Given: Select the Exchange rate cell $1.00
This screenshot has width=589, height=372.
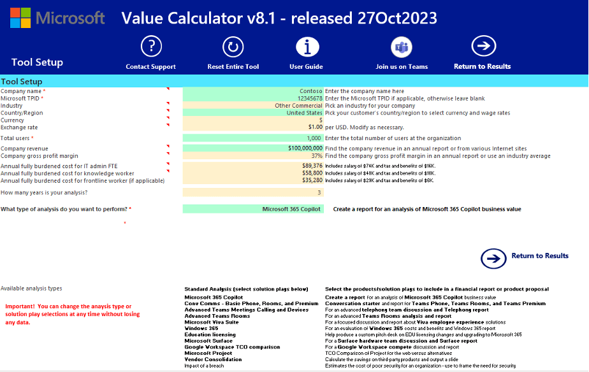Looking at the screenshot, I should pyautogui.click(x=253, y=127).
